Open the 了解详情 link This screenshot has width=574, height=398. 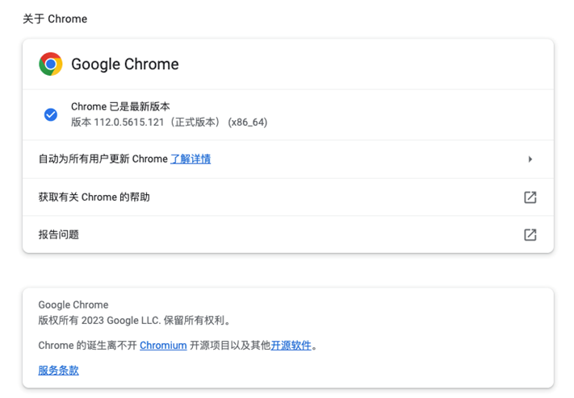(x=191, y=160)
